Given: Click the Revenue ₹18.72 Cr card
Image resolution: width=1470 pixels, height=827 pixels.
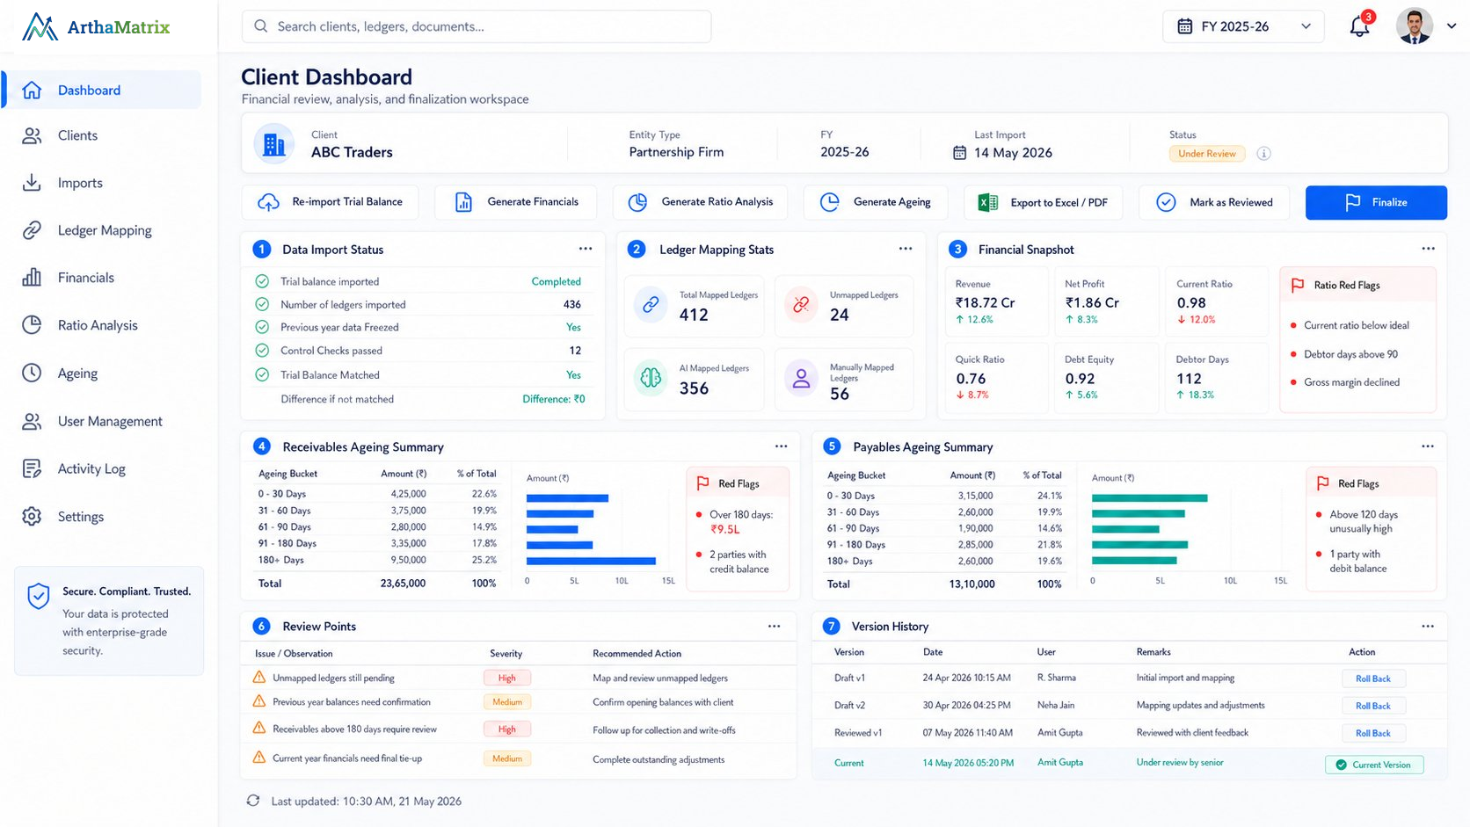Looking at the screenshot, I should point(997,301).
